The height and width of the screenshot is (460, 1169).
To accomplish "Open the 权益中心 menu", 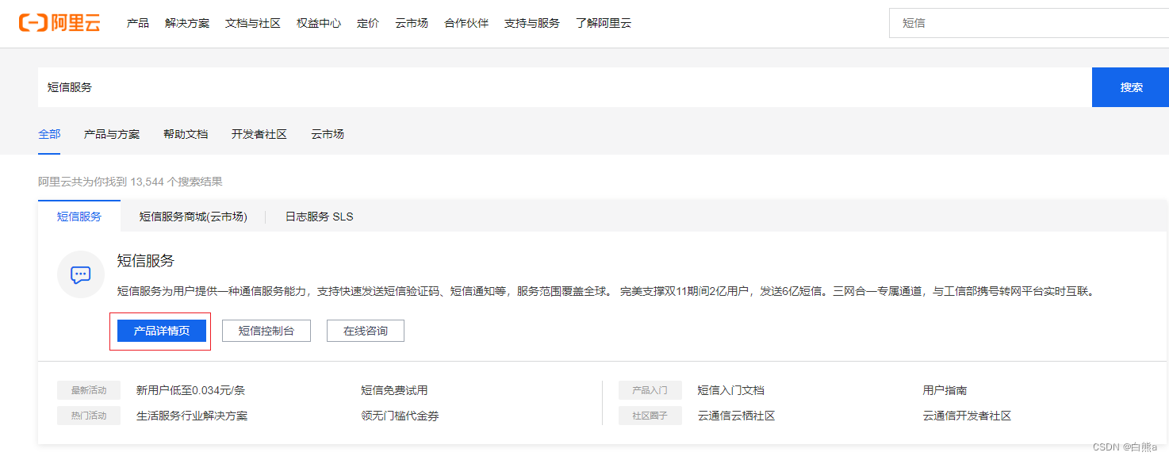I will 319,23.
